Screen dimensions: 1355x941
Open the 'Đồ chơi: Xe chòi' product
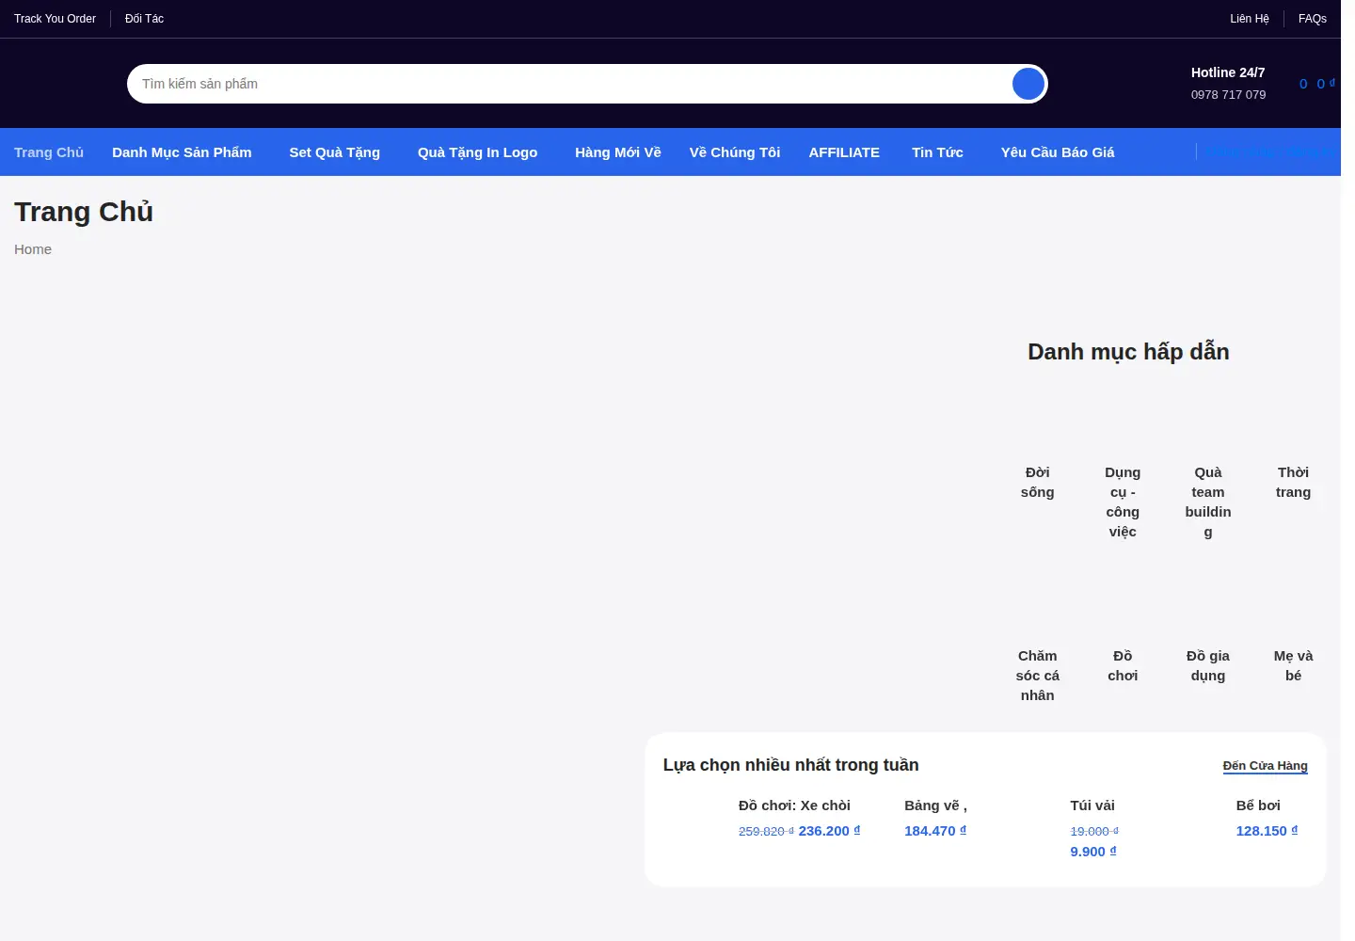794,805
